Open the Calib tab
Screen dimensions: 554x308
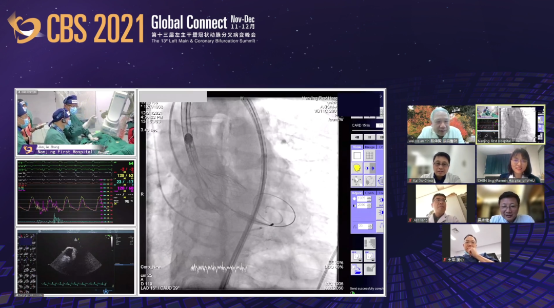coord(370,193)
